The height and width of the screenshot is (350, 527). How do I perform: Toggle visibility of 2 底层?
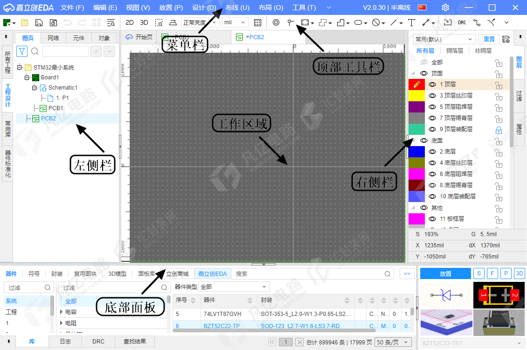pyautogui.click(x=432, y=152)
